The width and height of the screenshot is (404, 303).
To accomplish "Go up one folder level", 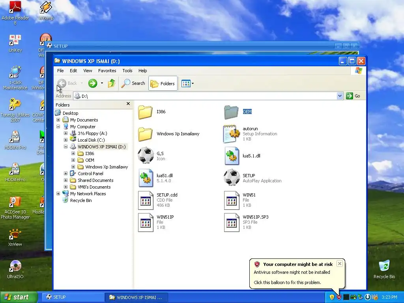I will [112, 83].
